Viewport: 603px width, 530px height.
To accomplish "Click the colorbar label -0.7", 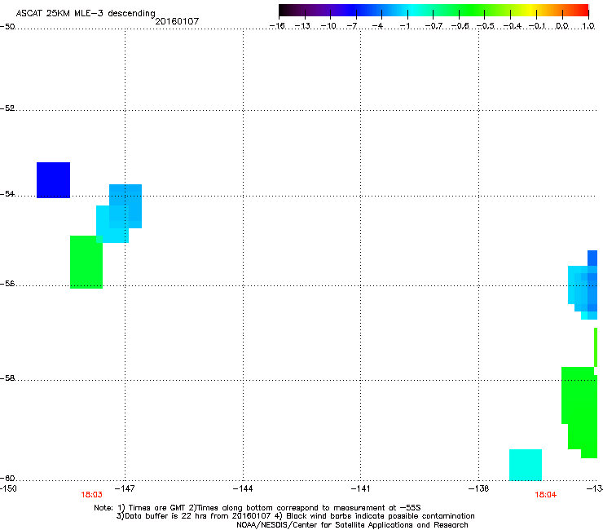I will [x=434, y=26].
